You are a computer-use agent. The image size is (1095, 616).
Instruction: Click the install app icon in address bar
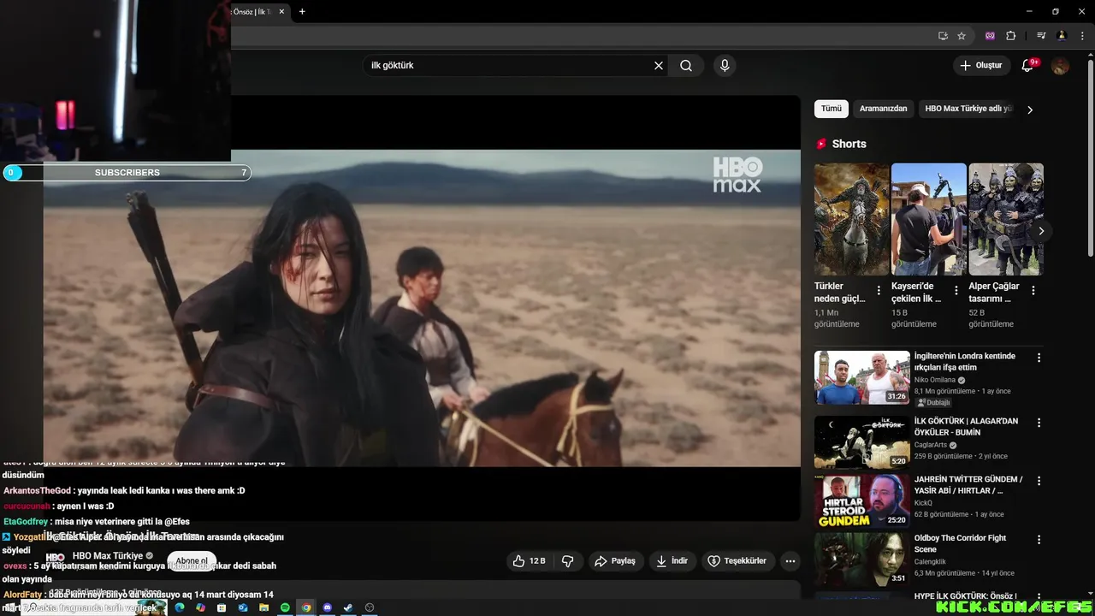pyautogui.click(x=943, y=36)
